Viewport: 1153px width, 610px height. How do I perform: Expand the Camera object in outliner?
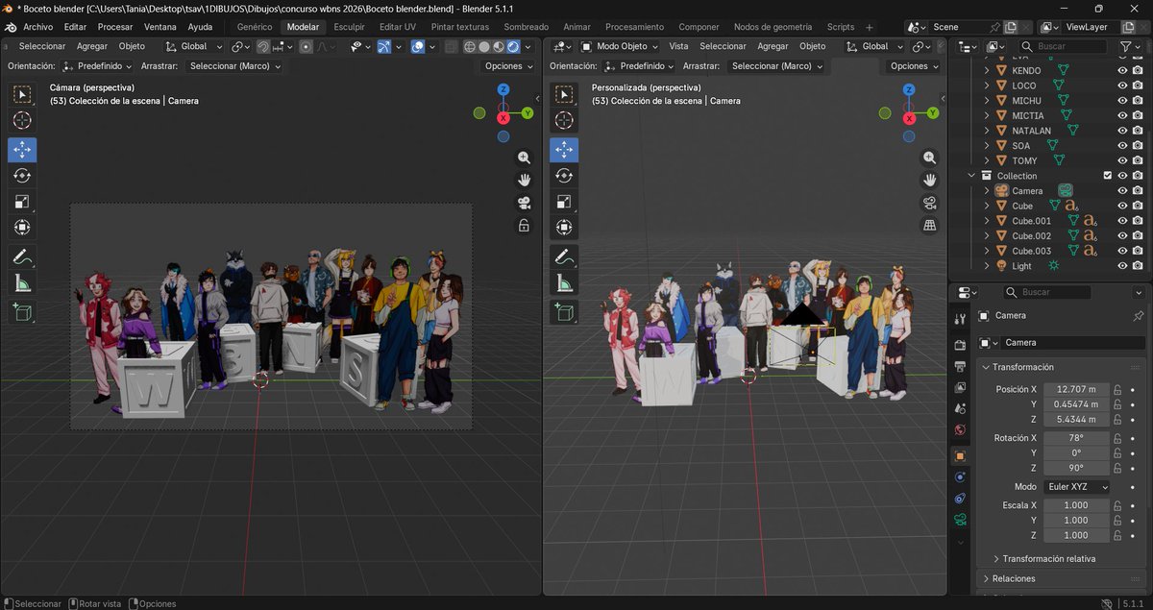[x=987, y=190]
